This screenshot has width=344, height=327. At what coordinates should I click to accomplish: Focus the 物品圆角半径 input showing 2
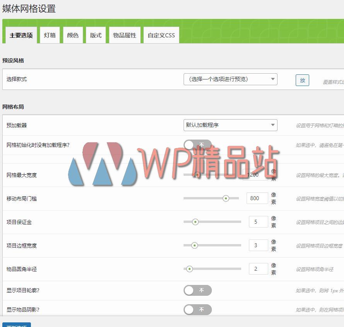(258, 269)
